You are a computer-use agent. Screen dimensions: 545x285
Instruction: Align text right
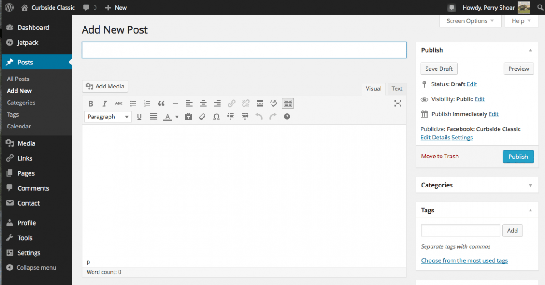217,103
